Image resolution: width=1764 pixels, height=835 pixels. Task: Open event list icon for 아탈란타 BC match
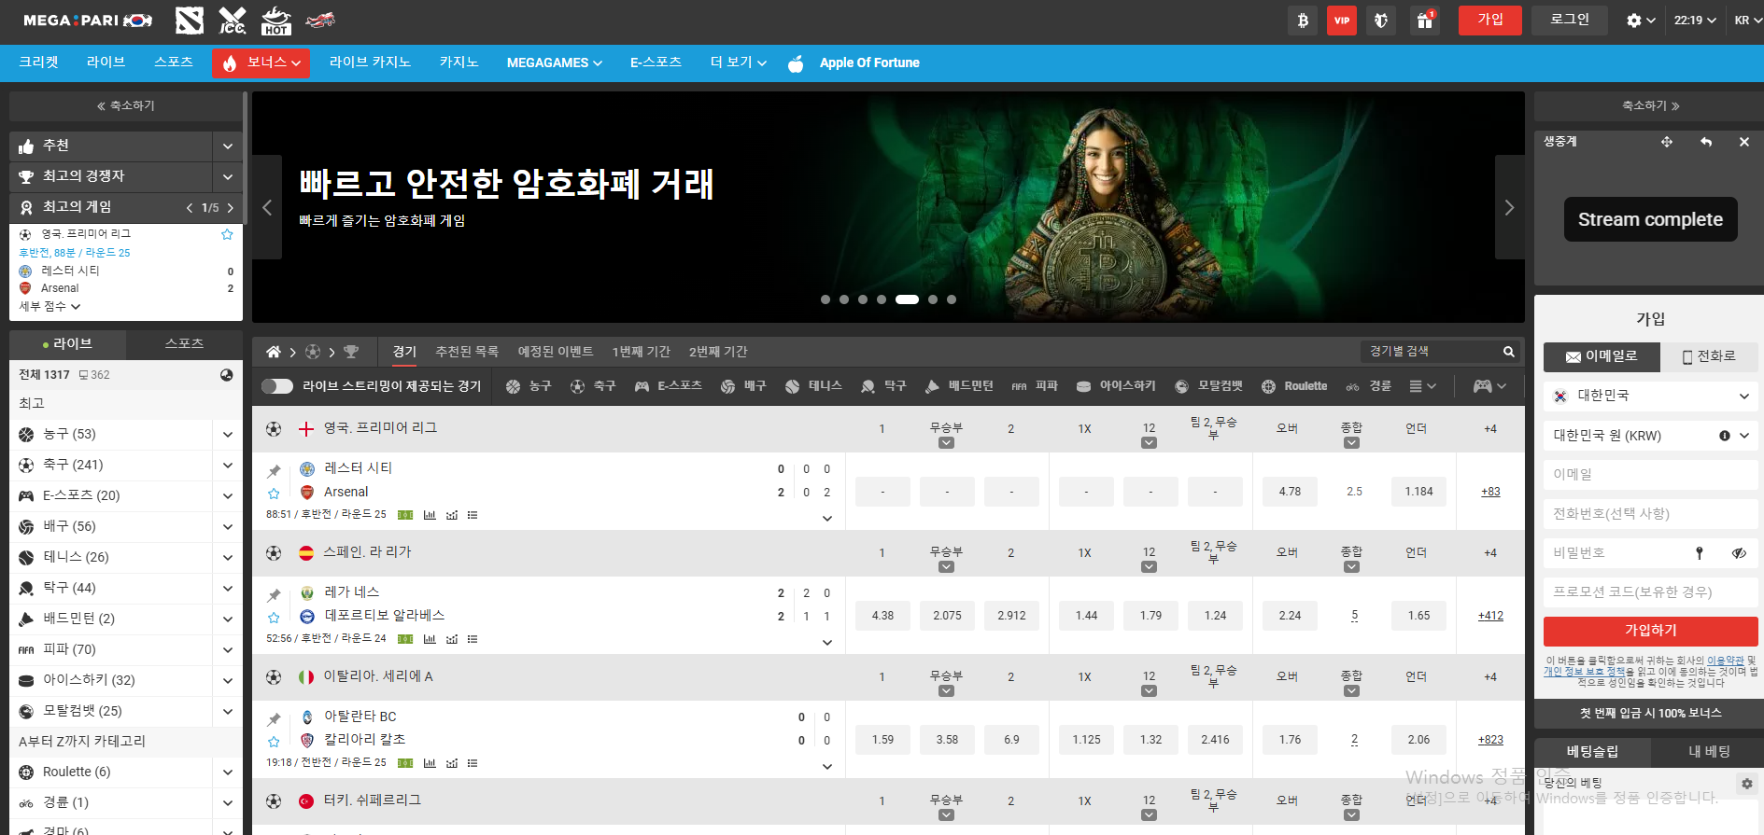[473, 763]
